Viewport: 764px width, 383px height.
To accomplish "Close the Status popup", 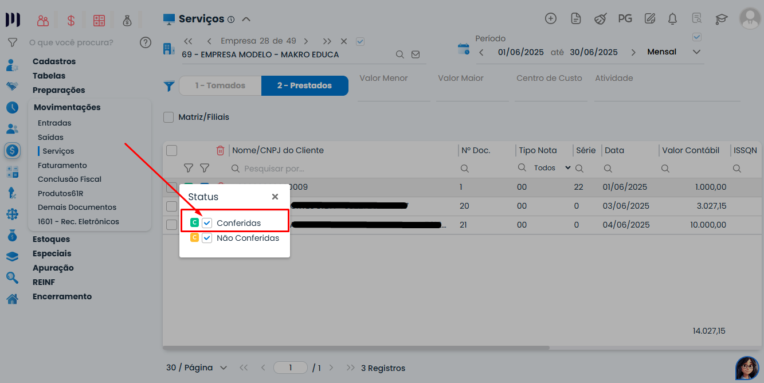I will pyautogui.click(x=275, y=197).
